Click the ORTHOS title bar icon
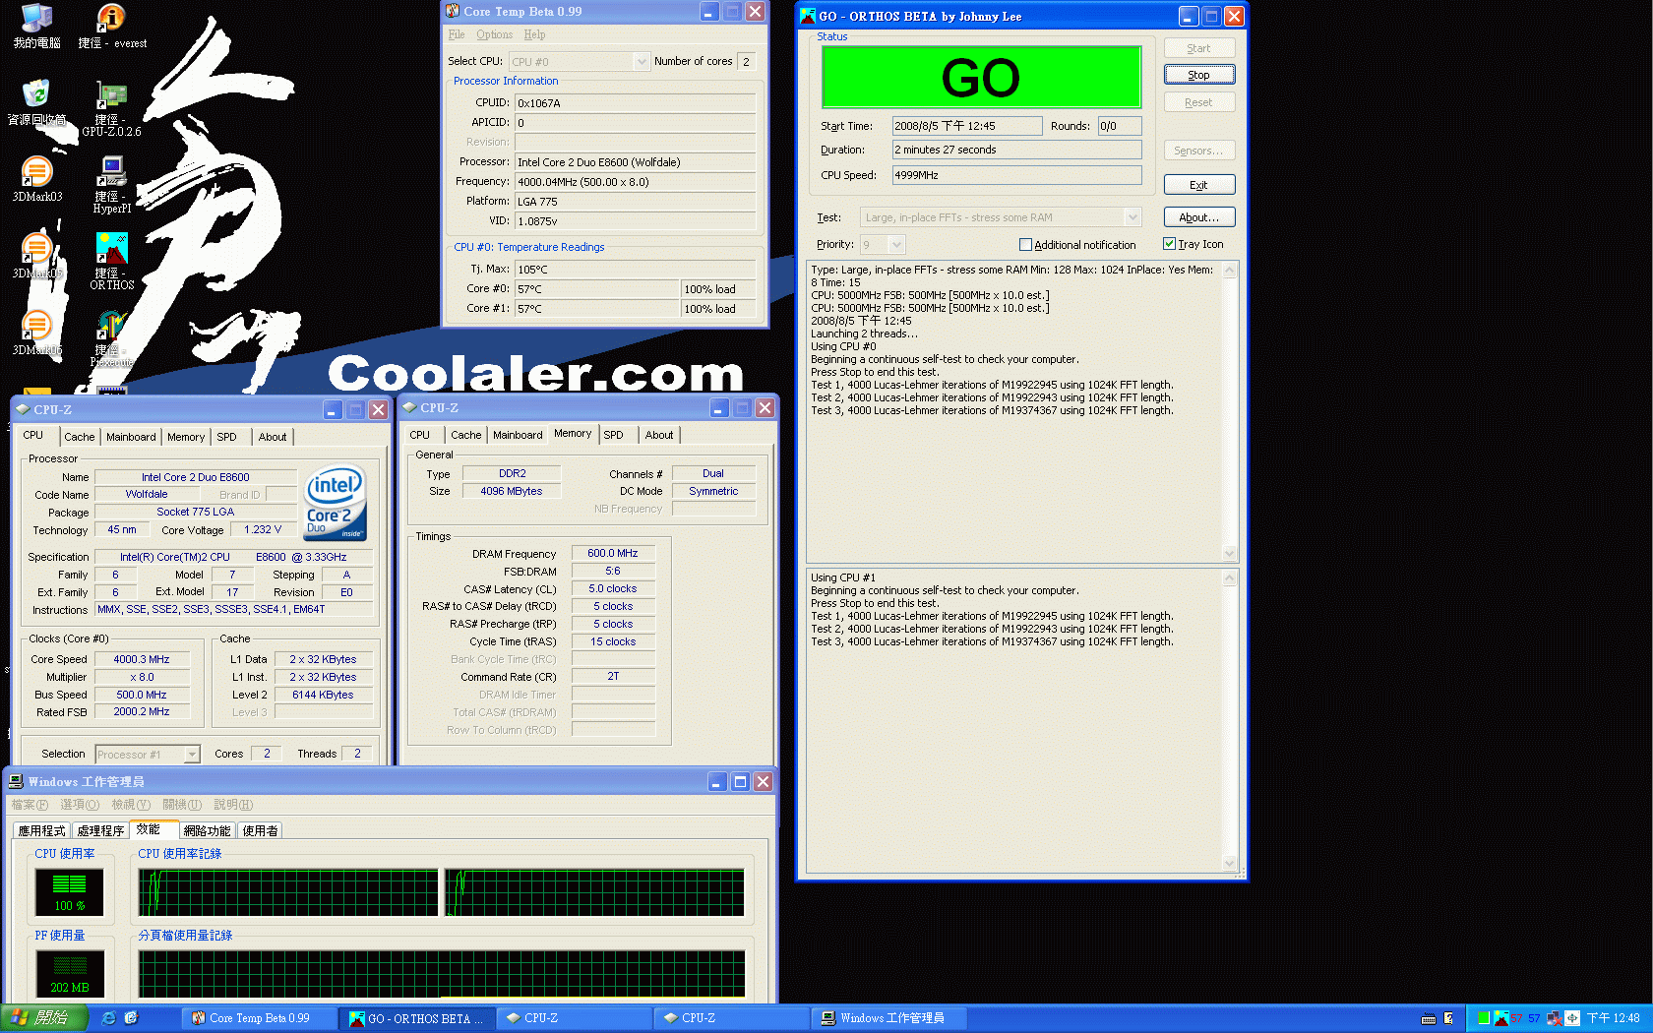The image size is (1653, 1033). 808,16
